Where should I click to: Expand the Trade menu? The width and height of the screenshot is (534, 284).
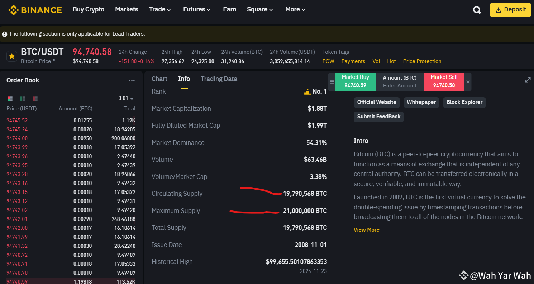click(160, 9)
